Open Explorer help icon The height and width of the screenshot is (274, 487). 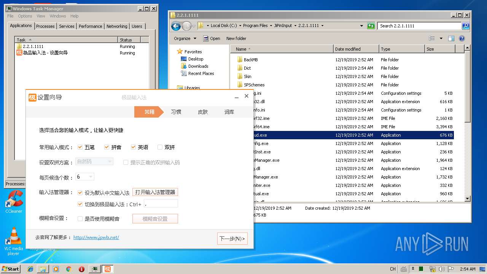tap(462, 38)
